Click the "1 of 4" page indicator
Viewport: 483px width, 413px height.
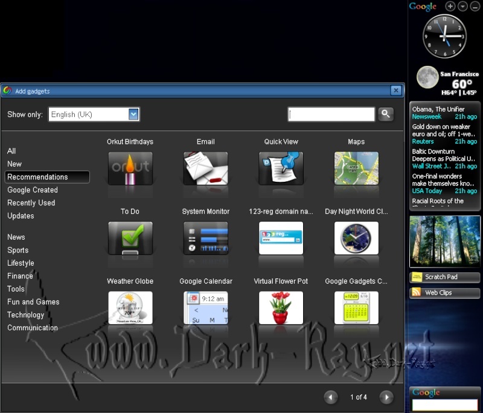[x=359, y=397]
